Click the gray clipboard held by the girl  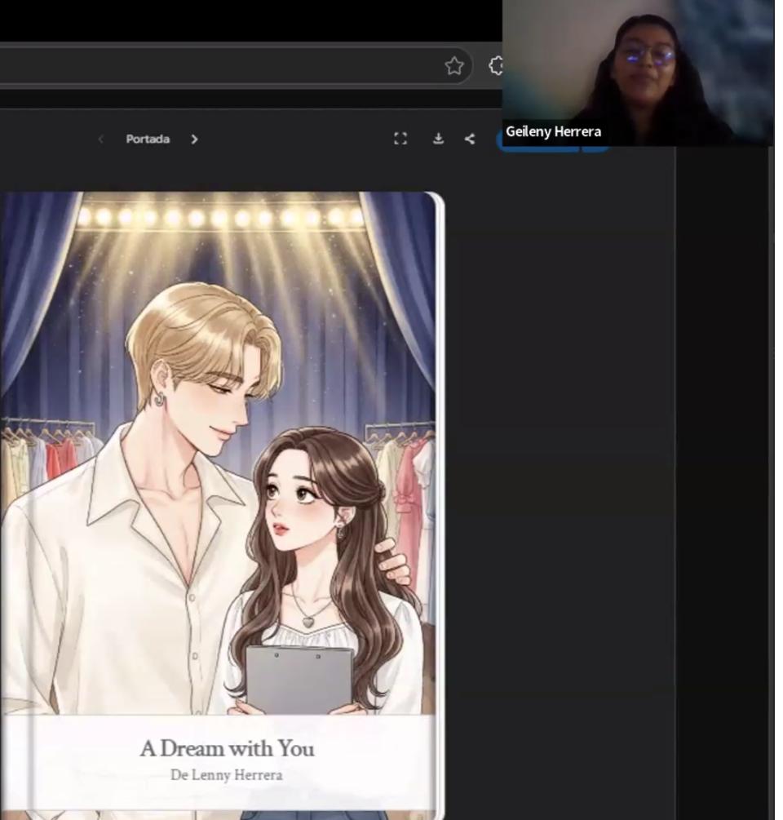(x=300, y=680)
